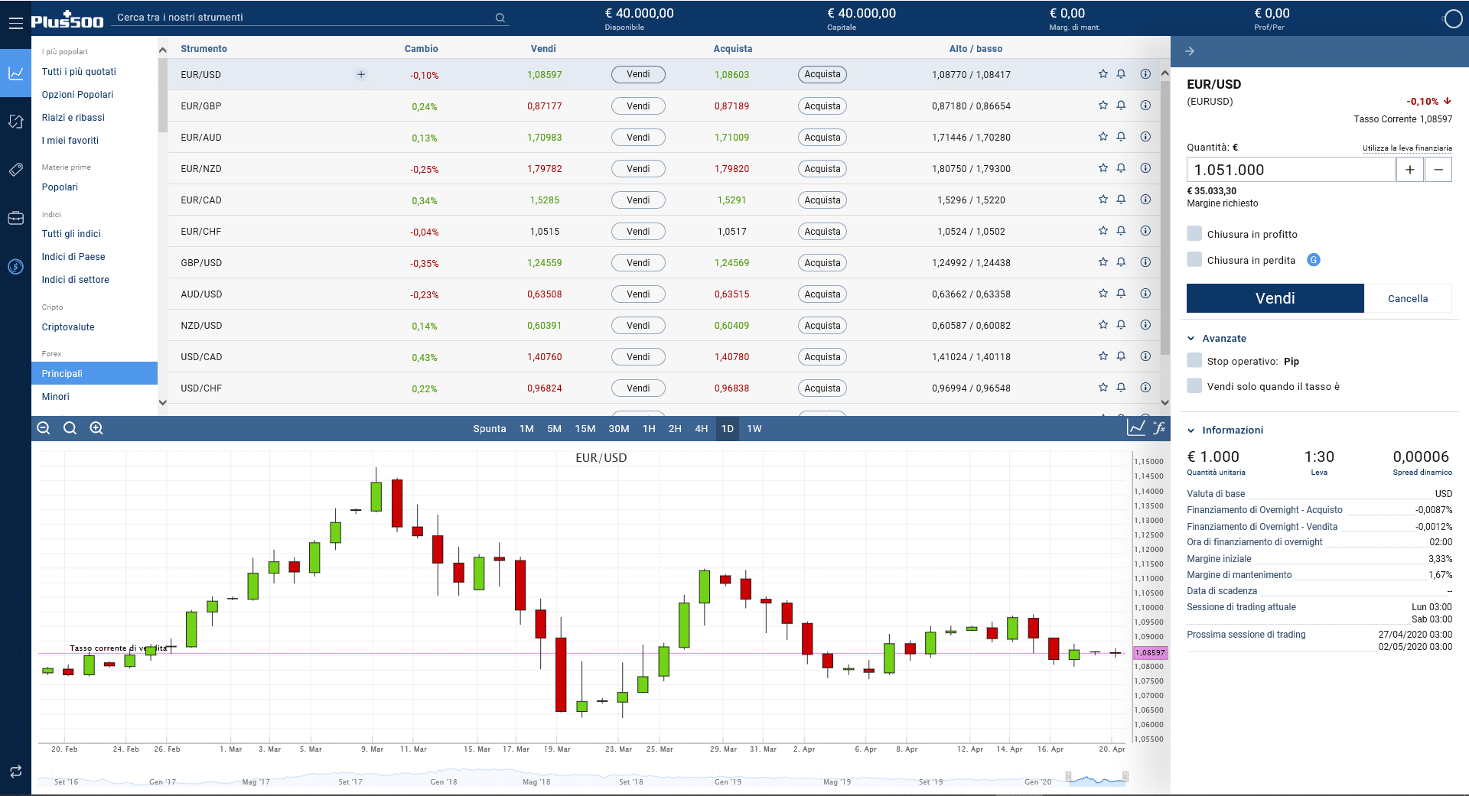The height and width of the screenshot is (796, 1469).
Task: Click Utilizza la leva finanziaria link
Action: click(x=1407, y=148)
